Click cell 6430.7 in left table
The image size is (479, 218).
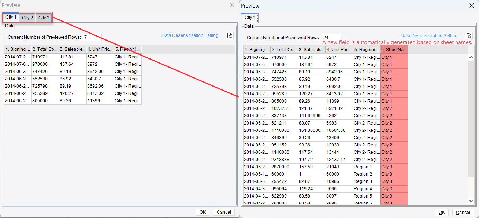point(100,79)
